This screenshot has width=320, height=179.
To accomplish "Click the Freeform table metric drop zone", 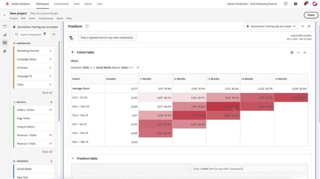I will click(249, 169).
